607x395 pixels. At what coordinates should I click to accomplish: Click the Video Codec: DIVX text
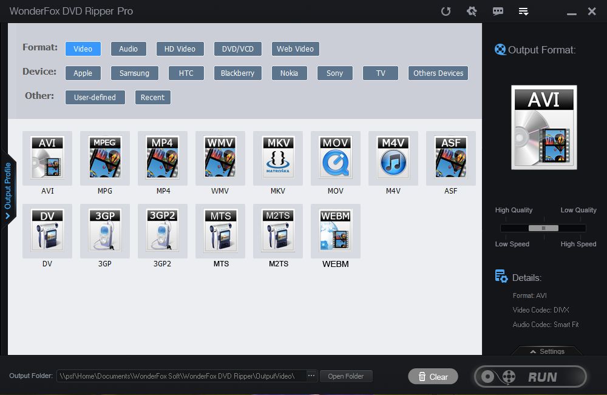pos(541,310)
